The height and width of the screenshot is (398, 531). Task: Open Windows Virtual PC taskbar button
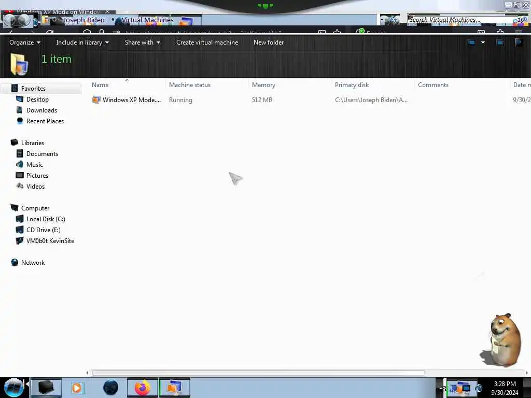[174, 388]
